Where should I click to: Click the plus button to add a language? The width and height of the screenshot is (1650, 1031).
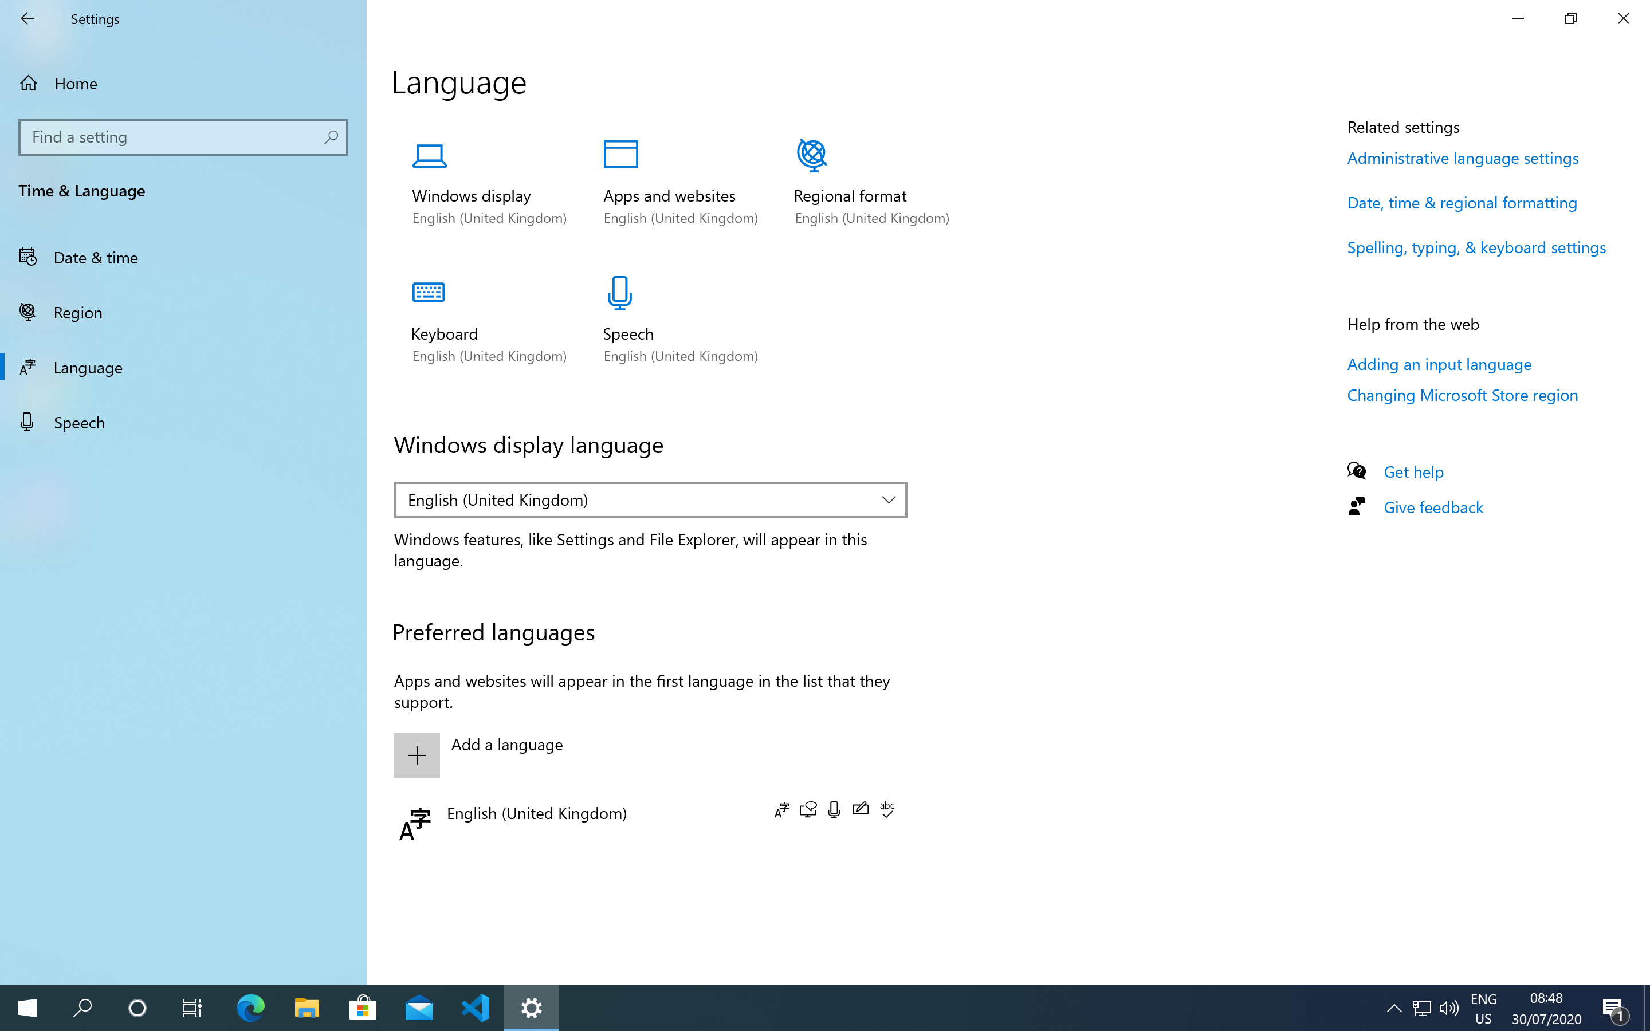coord(417,755)
